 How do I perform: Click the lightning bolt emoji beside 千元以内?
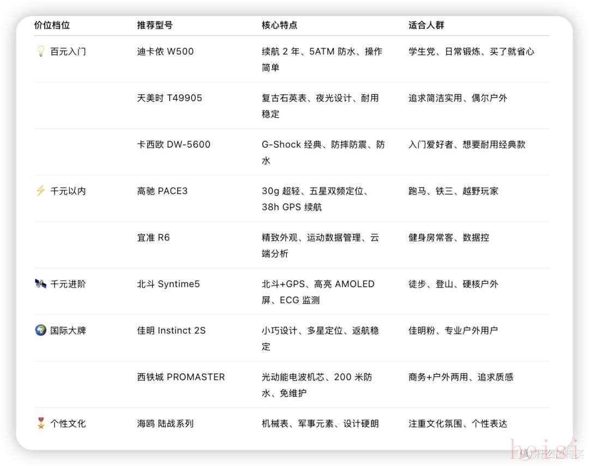pyautogui.click(x=40, y=191)
